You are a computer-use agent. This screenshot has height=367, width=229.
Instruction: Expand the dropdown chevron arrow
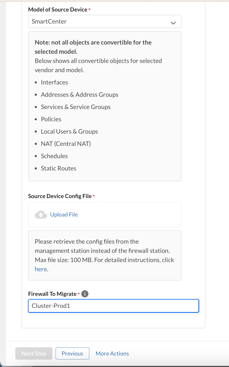tap(173, 23)
